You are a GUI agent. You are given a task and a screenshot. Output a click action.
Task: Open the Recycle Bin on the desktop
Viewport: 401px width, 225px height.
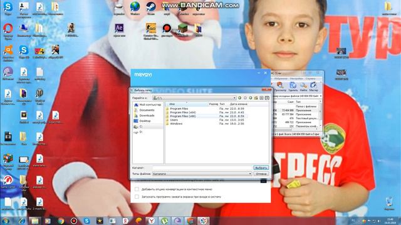[389, 203]
